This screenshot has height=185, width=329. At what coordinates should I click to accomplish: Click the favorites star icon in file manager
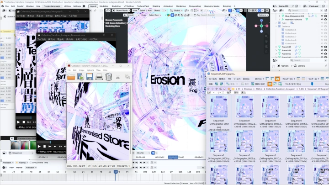click(x=229, y=89)
